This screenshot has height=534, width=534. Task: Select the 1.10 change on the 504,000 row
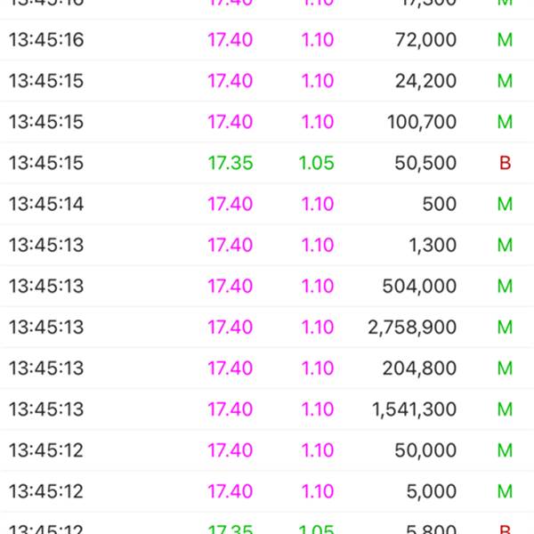pyautogui.click(x=318, y=286)
